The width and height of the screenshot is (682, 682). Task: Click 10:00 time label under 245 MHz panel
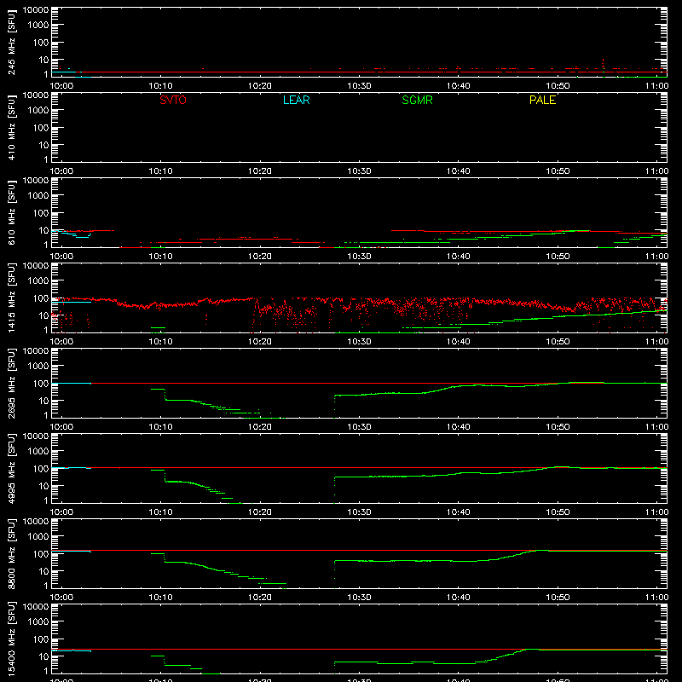(x=61, y=86)
